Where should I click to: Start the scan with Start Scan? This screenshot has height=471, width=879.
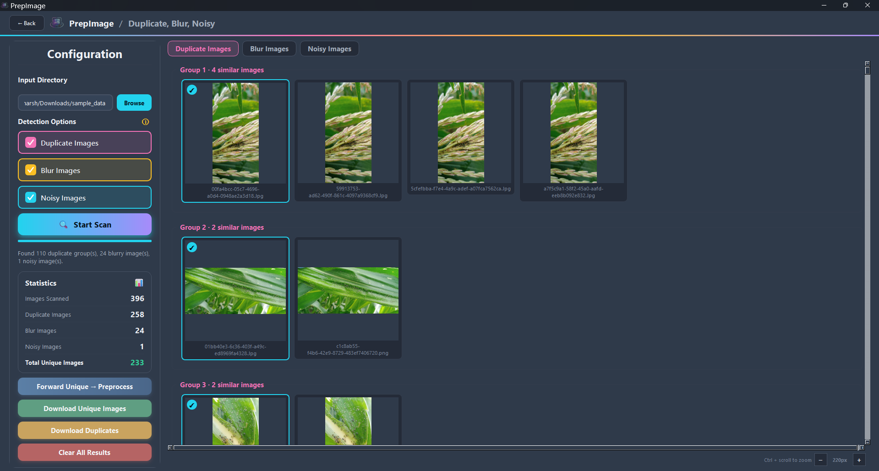coord(85,224)
